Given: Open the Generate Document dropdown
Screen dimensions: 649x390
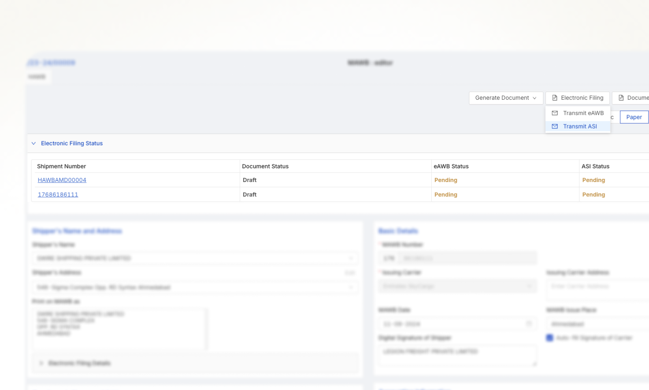Looking at the screenshot, I should click(x=505, y=98).
